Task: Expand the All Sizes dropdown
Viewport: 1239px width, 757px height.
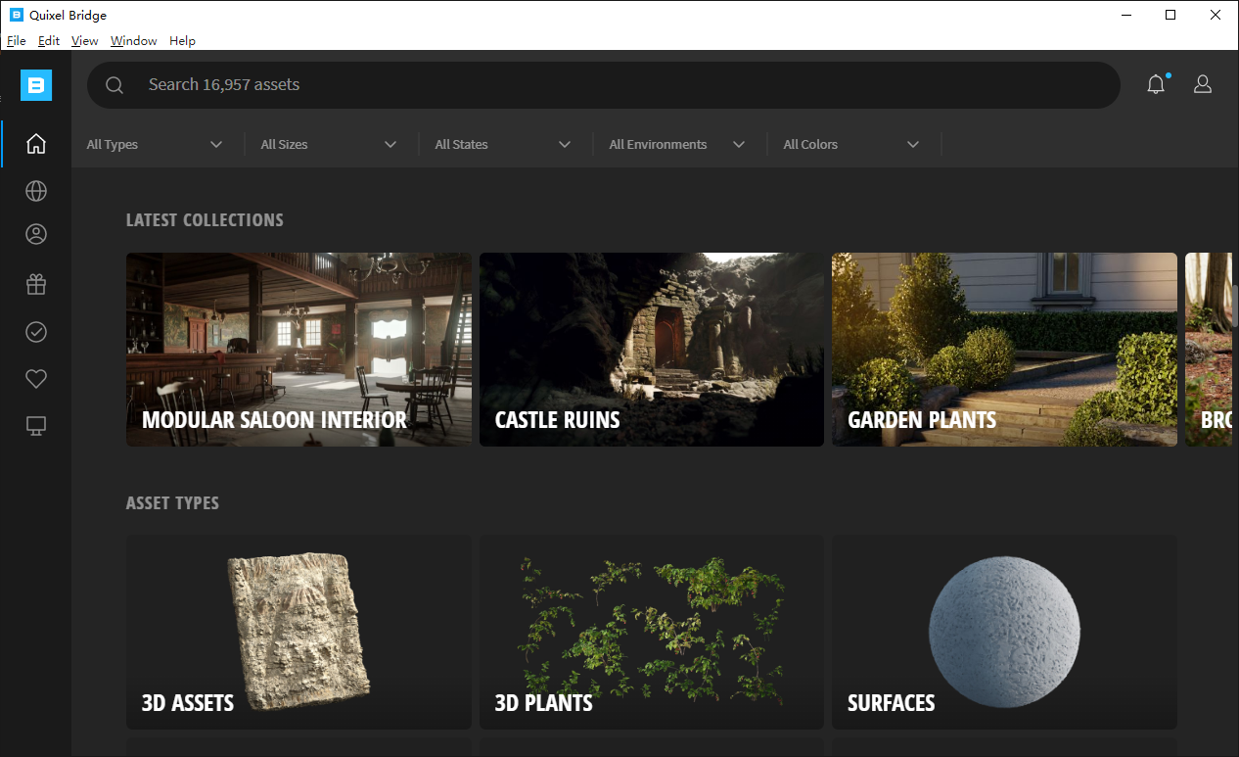Action: tap(329, 145)
